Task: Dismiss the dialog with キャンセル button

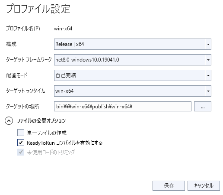Action: click(204, 185)
